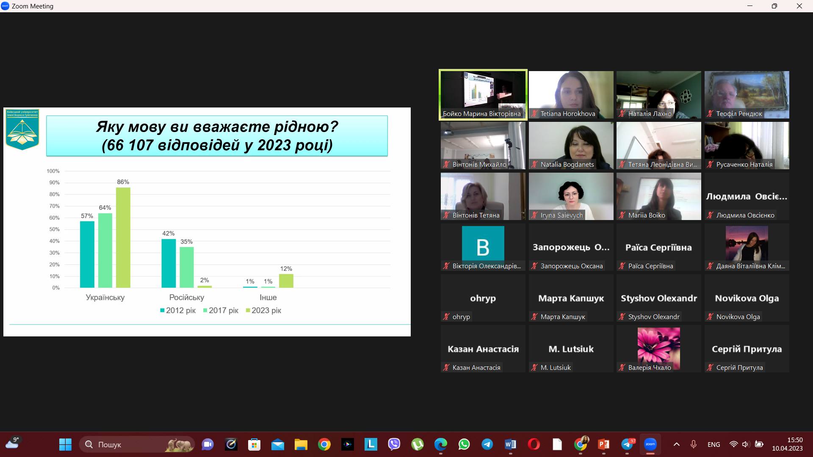
Task: Select Tetiana Horokhova's video tile
Action: (x=571, y=94)
